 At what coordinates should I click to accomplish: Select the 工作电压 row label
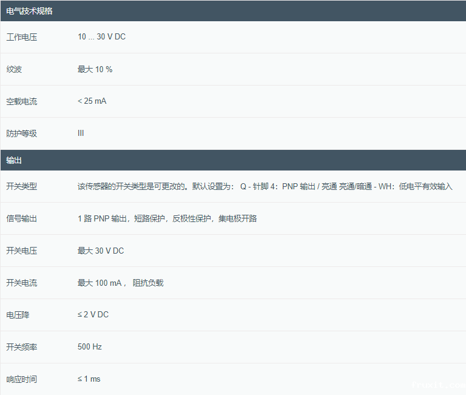22,37
